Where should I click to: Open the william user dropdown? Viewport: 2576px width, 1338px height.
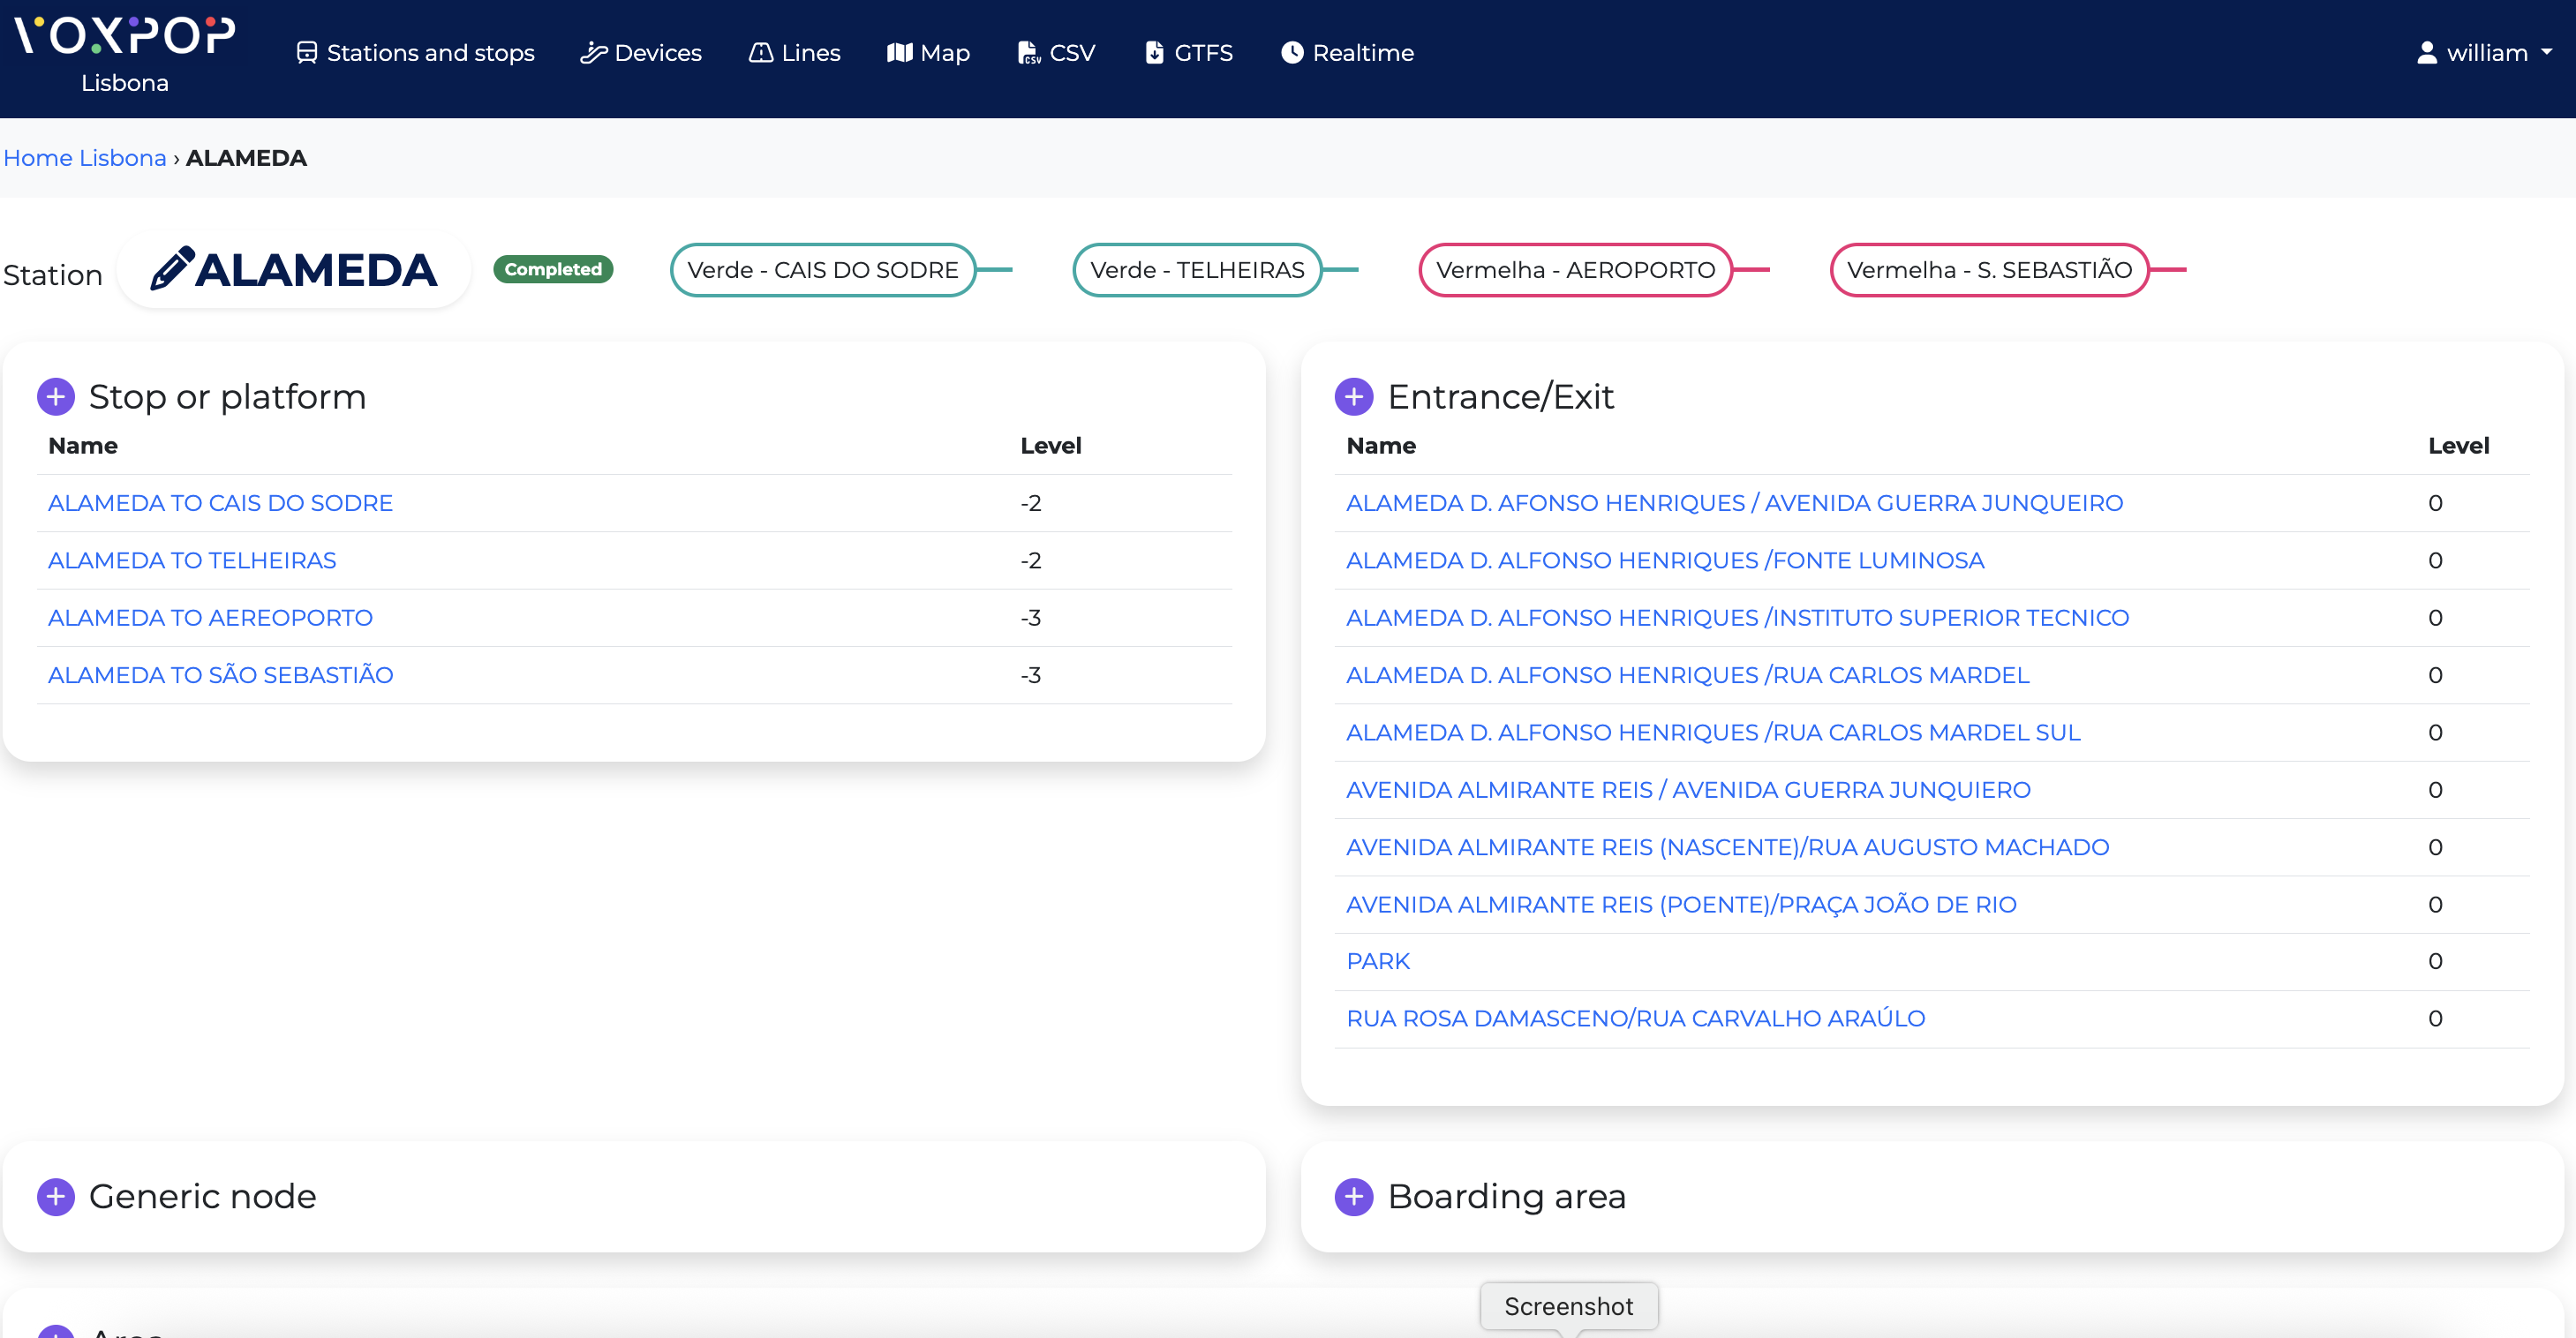2486,53
